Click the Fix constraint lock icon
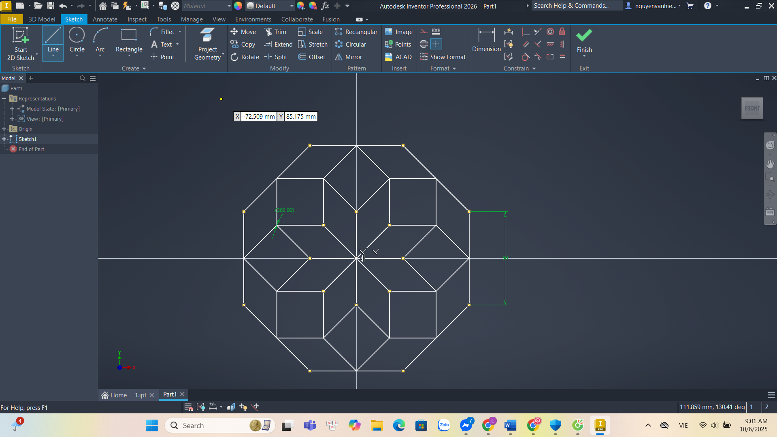The image size is (777, 437). coord(562,32)
